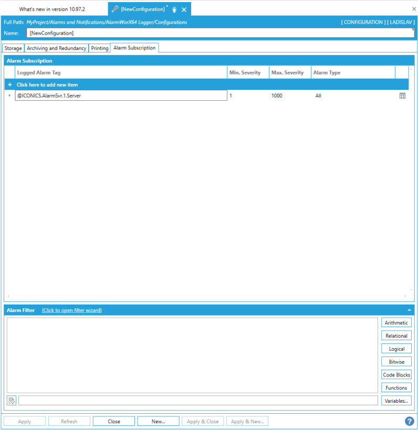Click the Close button at bottom
The width and height of the screenshot is (418, 430).
[114, 421]
